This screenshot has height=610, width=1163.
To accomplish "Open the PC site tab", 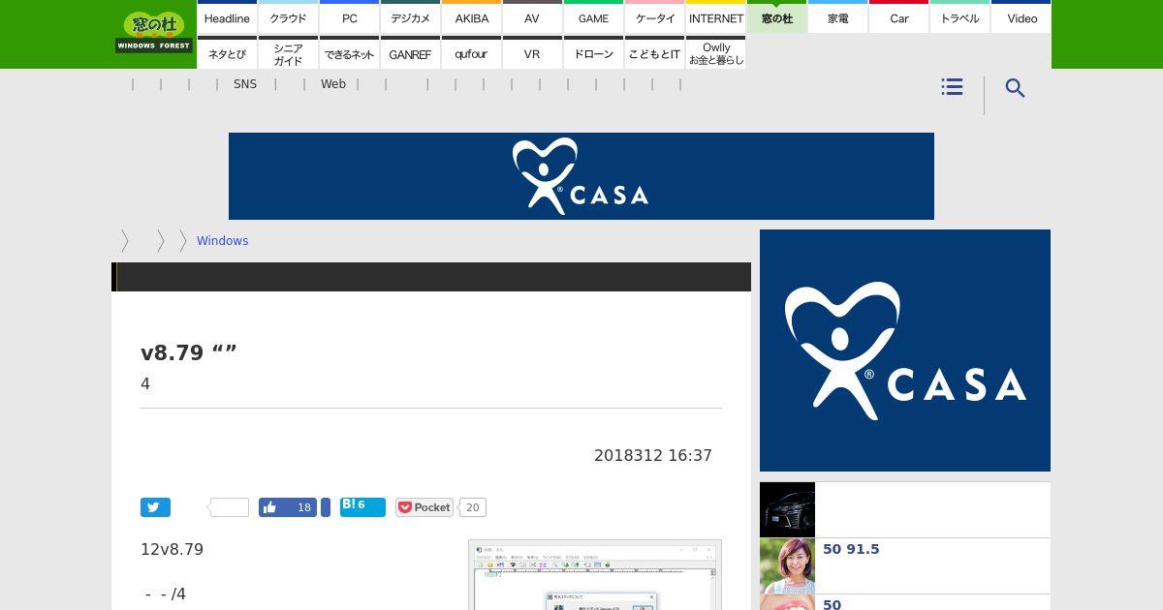I will [x=349, y=16].
